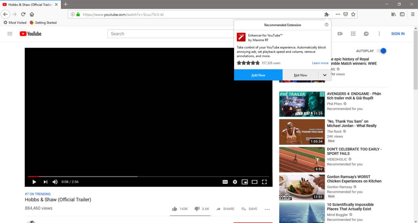This screenshot has height=223, width=418.
Task: Play the video
Action: 34,182
